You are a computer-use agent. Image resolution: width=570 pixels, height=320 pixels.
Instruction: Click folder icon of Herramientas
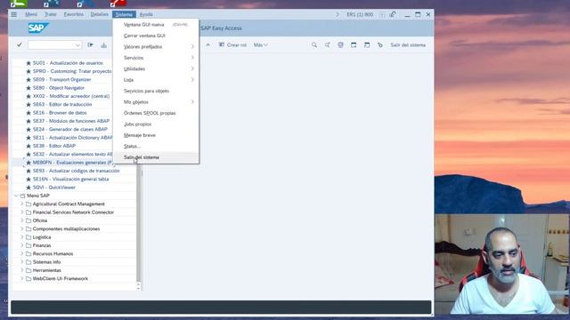pyautogui.click(x=28, y=270)
